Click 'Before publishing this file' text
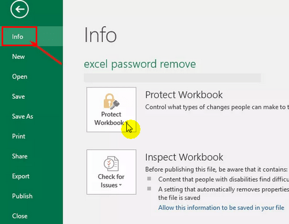The width and height of the screenshot is (289, 224). [216, 169]
